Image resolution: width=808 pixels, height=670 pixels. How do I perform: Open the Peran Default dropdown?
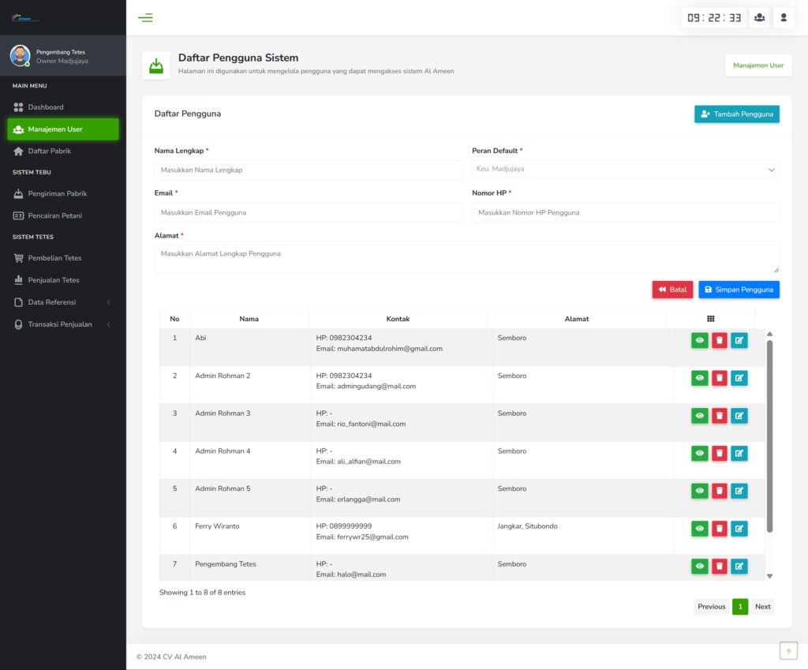point(625,169)
